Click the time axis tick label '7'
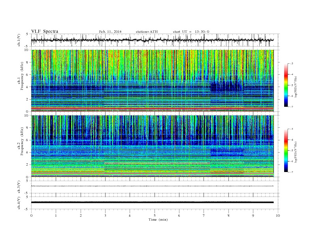The image size is (313, 242). point(204,216)
